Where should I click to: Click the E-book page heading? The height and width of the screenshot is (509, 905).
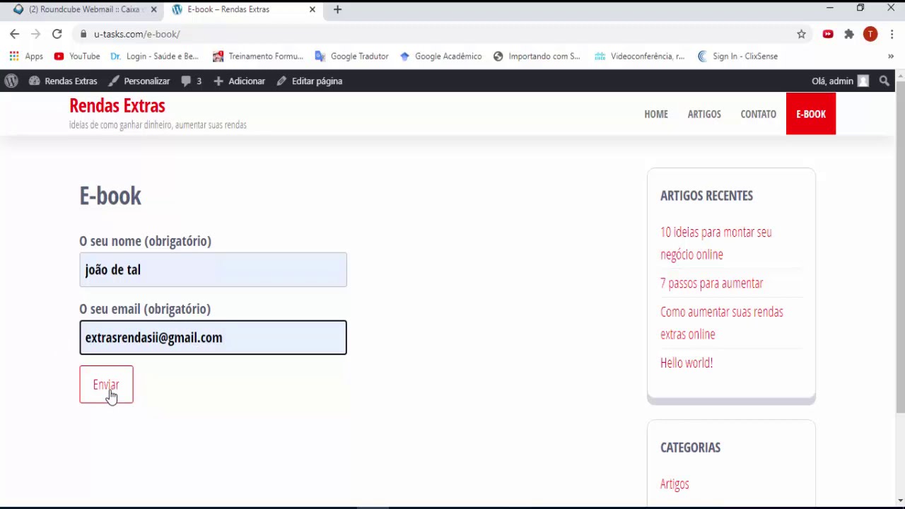[x=110, y=196]
